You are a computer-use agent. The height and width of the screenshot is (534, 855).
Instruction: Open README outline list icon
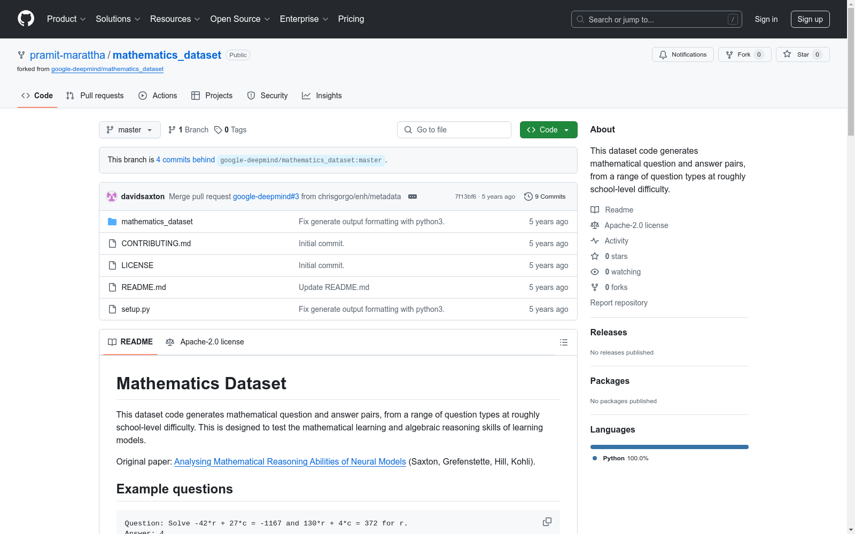pos(563,342)
